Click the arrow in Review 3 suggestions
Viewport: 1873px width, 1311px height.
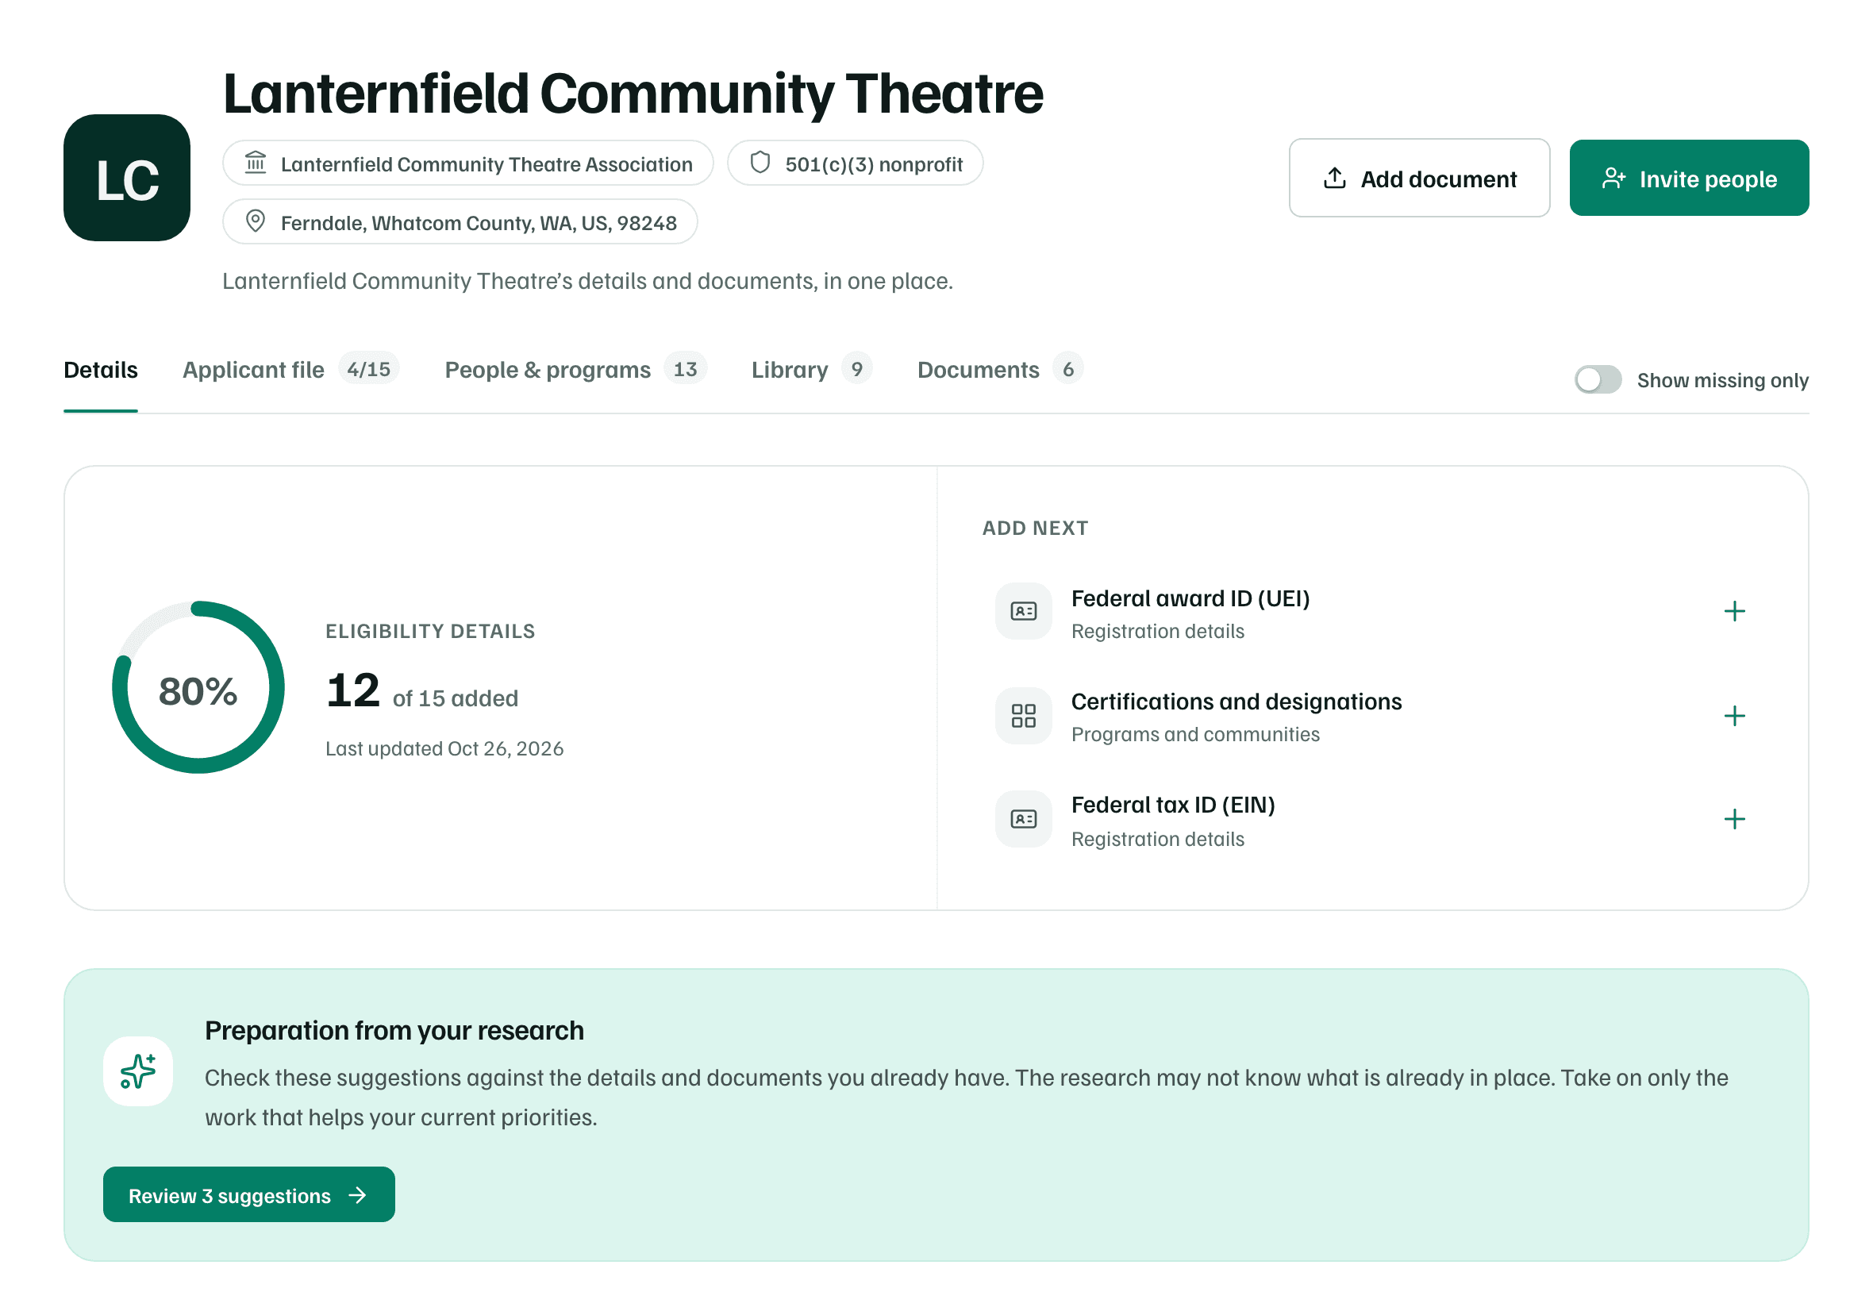(357, 1195)
